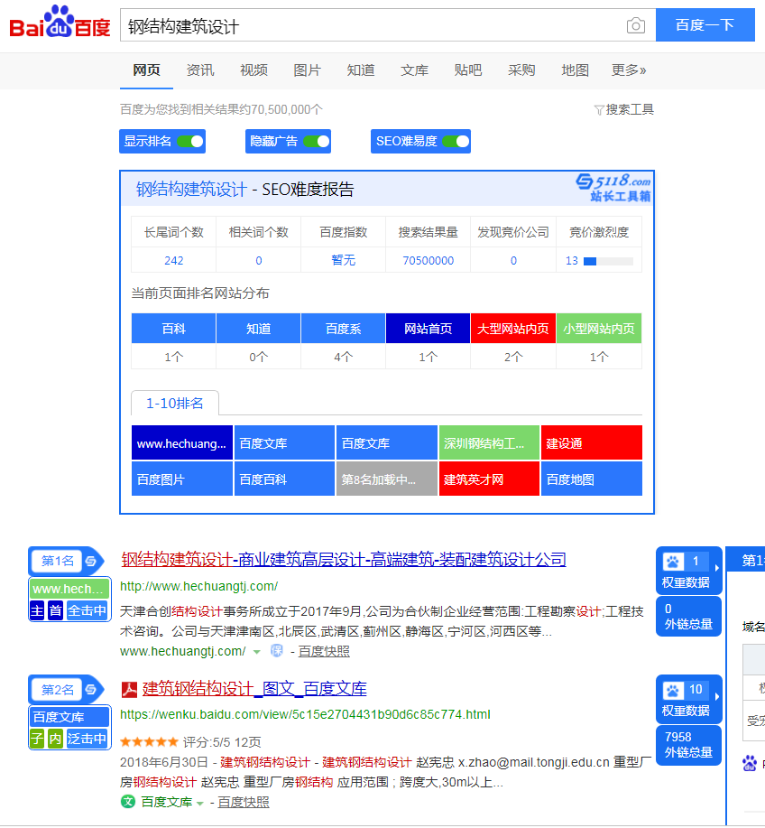This screenshot has height=828, width=765.
Task: Open 百度快照 of the first result
Action: tap(324, 652)
